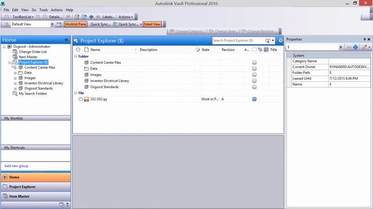The height and width of the screenshot is (209, 373).
Task: Click the search magnifier in Project Explorer
Action: point(267,41)
